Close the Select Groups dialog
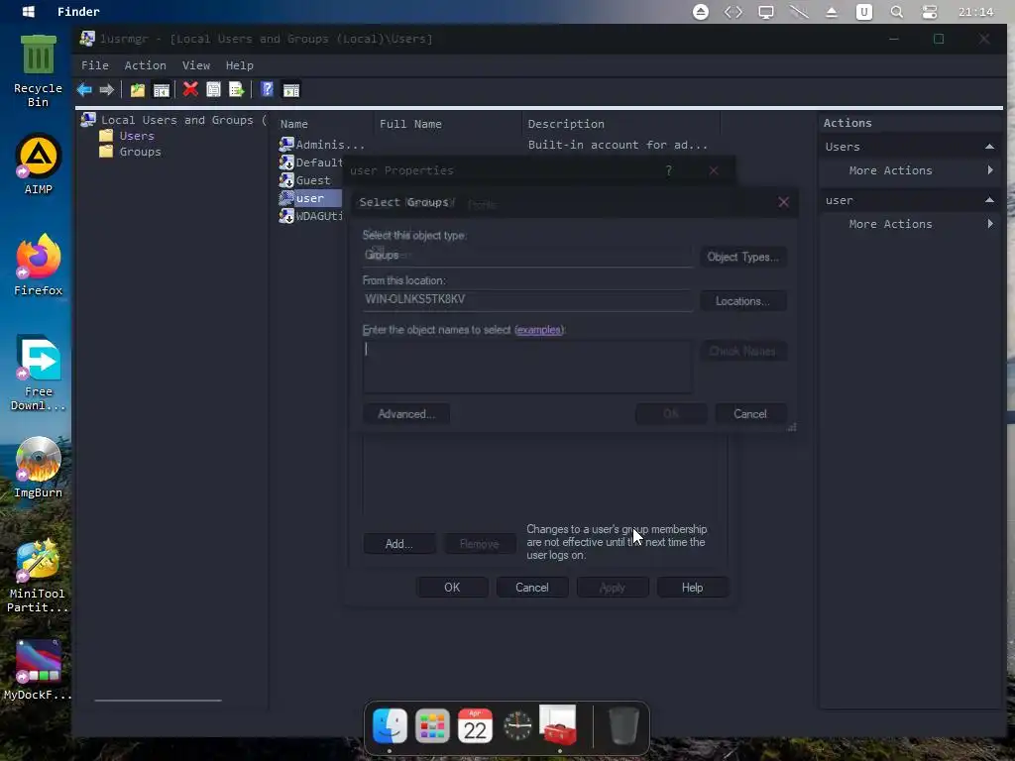Viewport: 1015px width, 761px height. tap(783, 202)
